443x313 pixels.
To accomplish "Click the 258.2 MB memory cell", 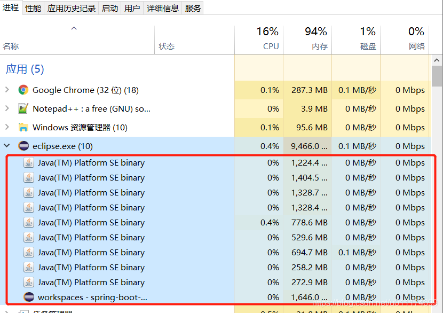I will pyautogui.click(x=307, y=268).
